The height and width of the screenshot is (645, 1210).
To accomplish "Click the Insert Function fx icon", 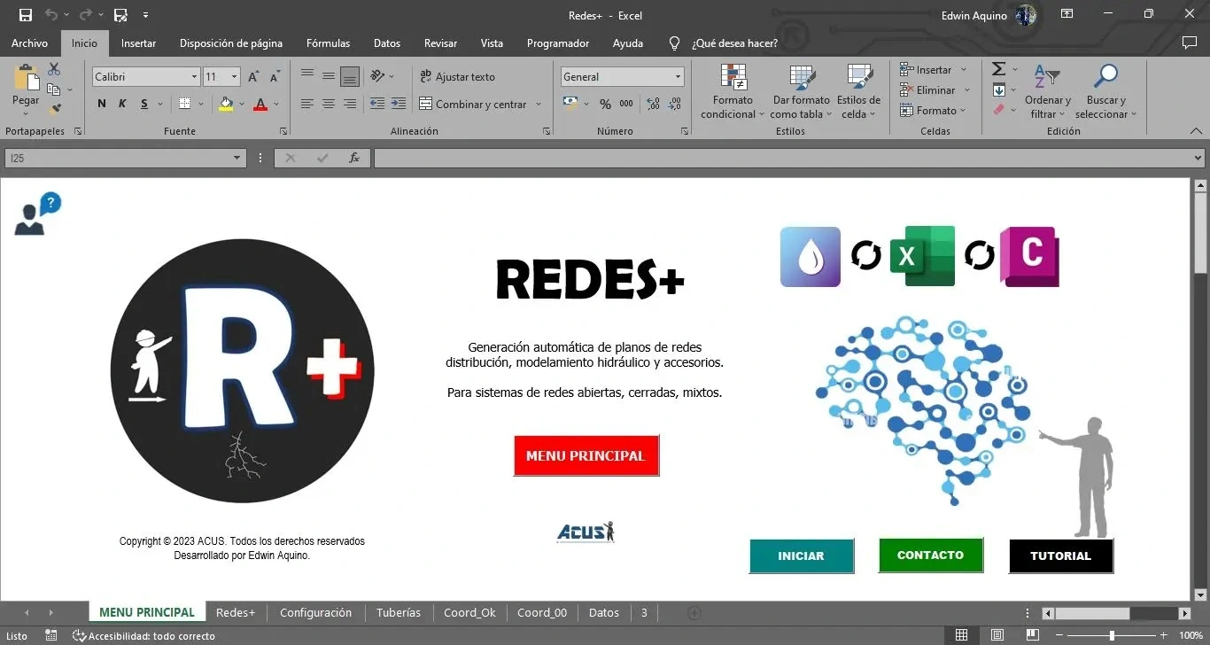I will 354,158.
